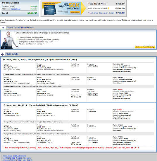Click the Learn More button on miles offer
The height and width of the screenshot is (161, 157).
(x=75, y=12)
